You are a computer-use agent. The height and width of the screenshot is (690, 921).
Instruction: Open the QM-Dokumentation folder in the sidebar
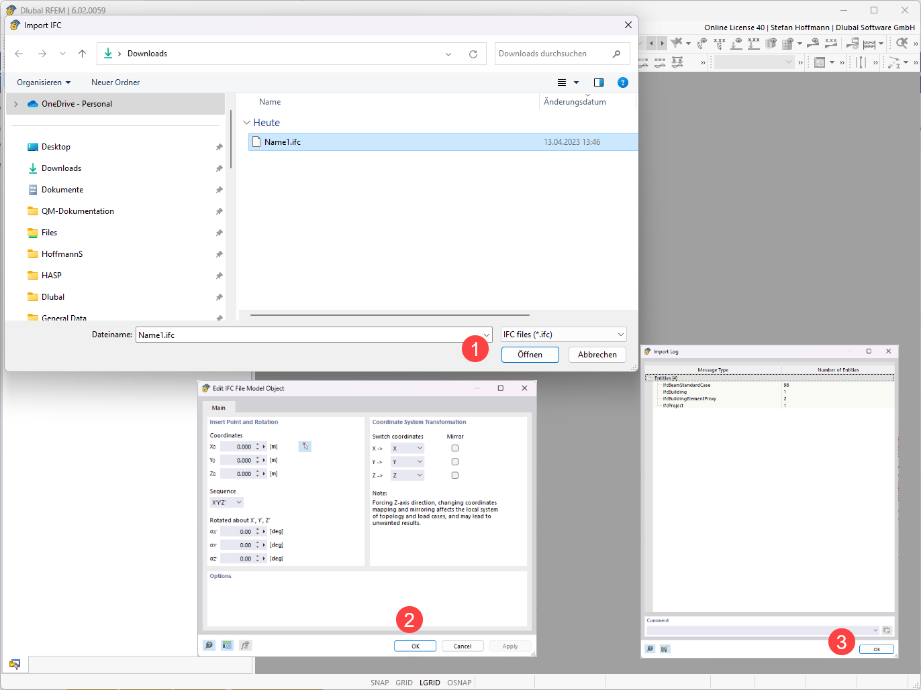(78, 211)
